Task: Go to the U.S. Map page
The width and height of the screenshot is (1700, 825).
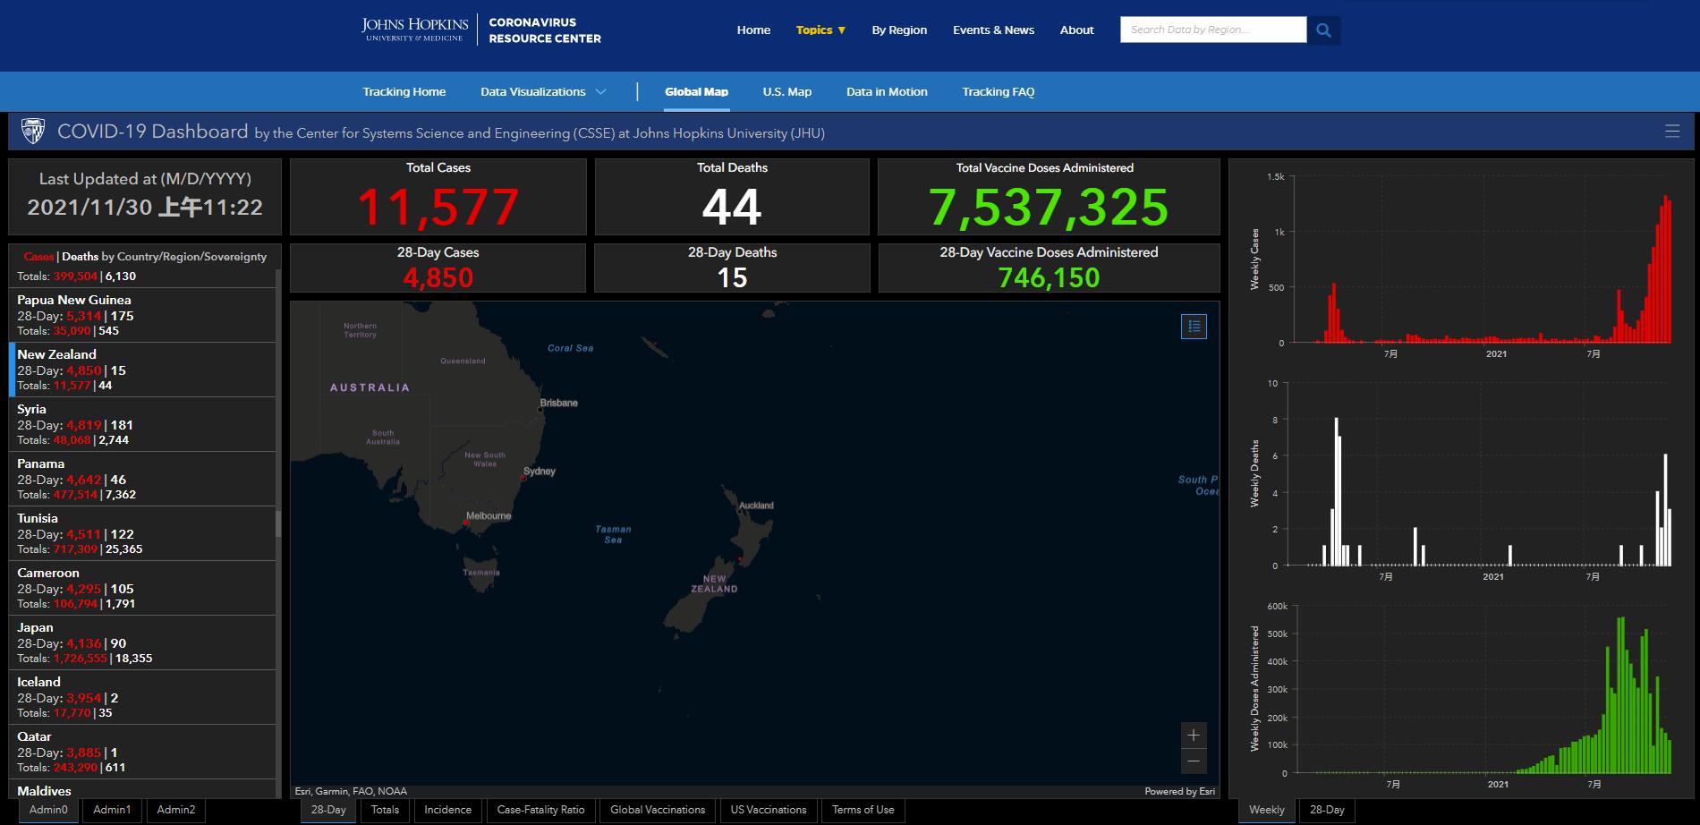Action: [x=786, y=92]
